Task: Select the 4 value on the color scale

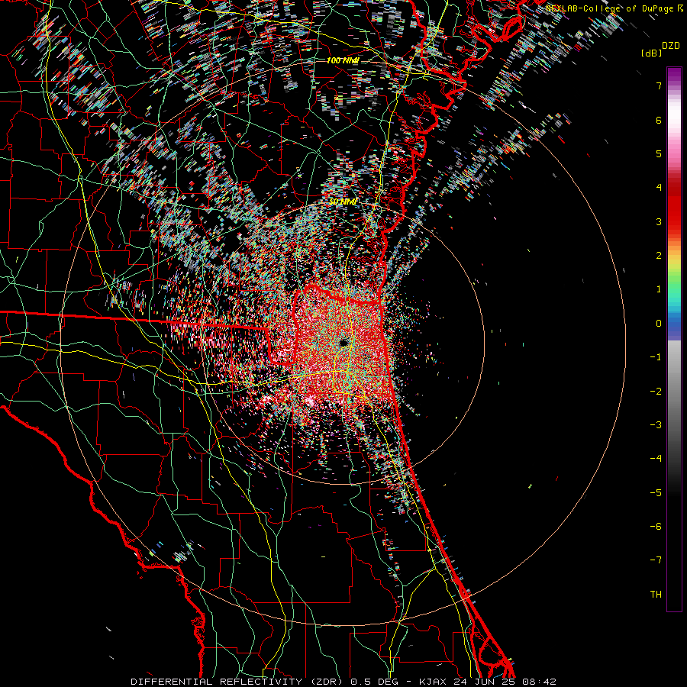Action: [x=659, y=188]
